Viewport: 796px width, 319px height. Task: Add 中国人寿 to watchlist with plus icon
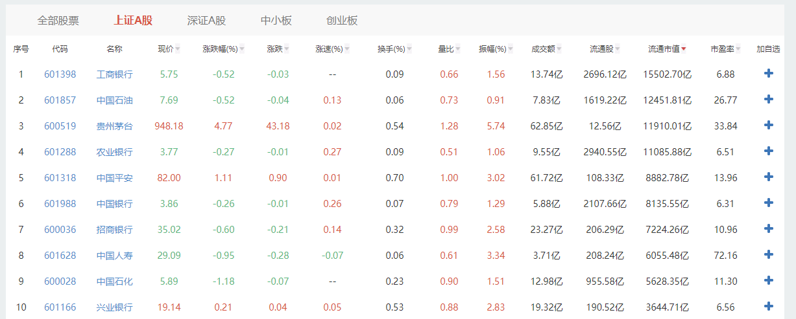[769, 255]
